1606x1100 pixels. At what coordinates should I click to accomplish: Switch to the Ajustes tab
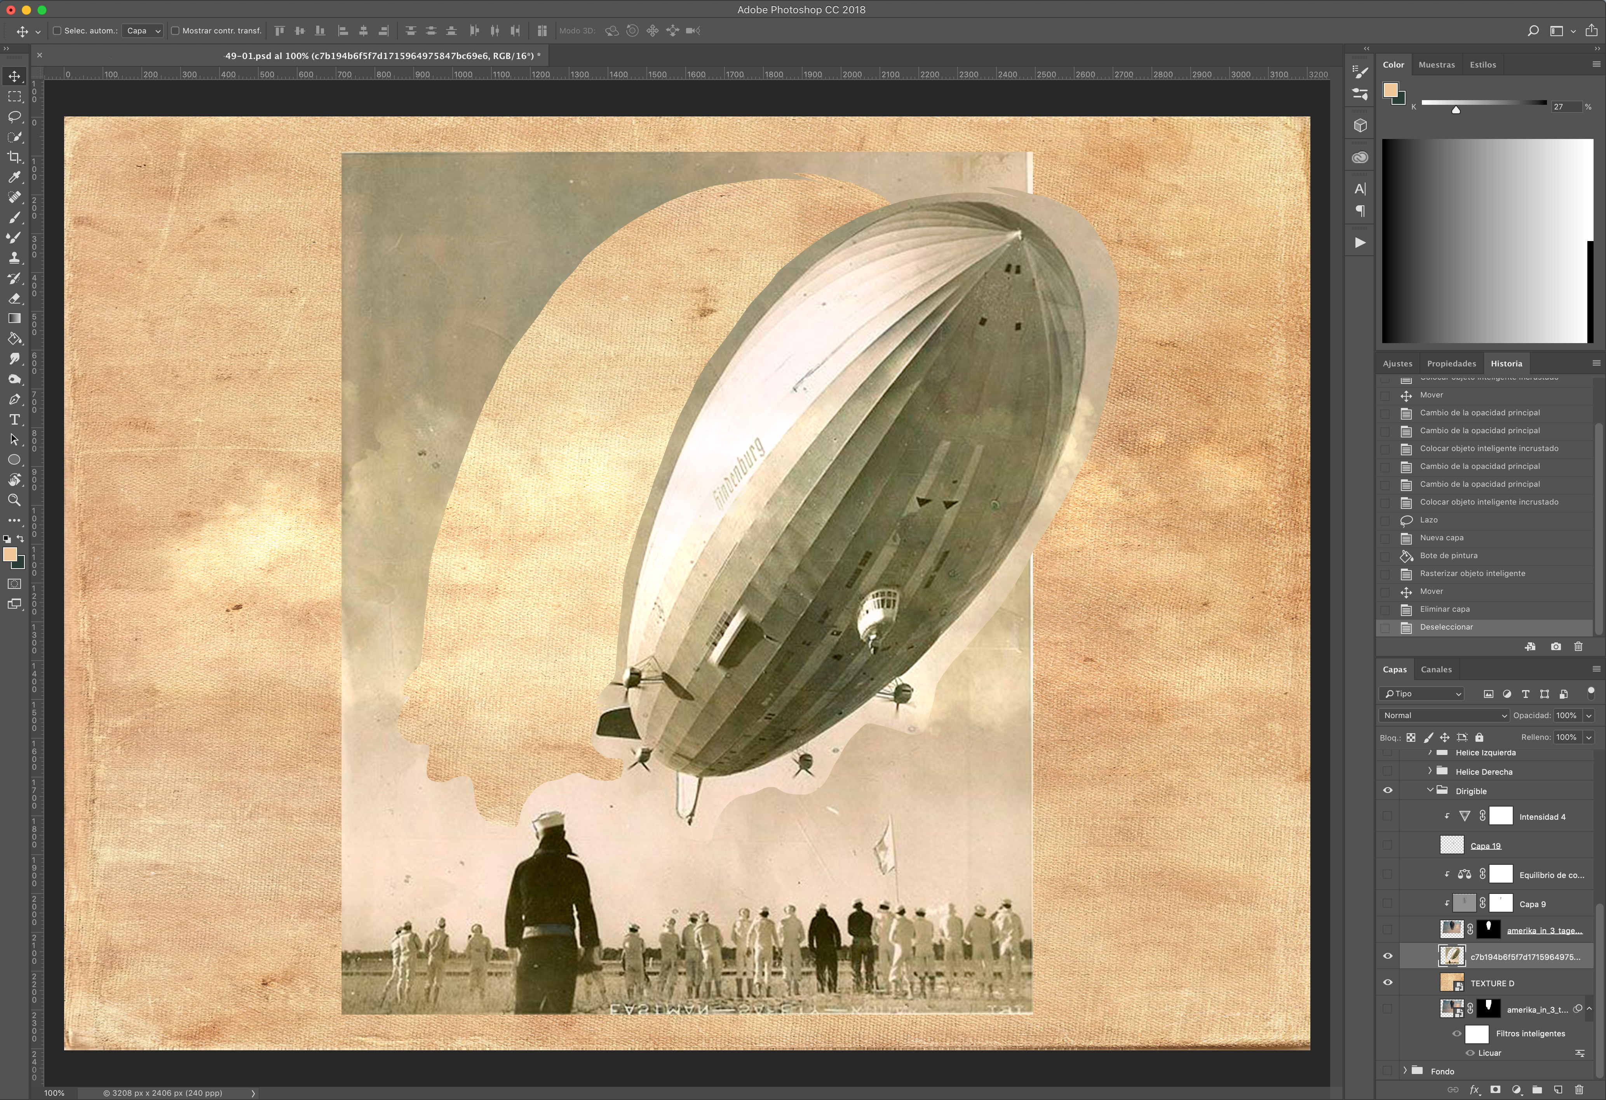(1397, 363)
